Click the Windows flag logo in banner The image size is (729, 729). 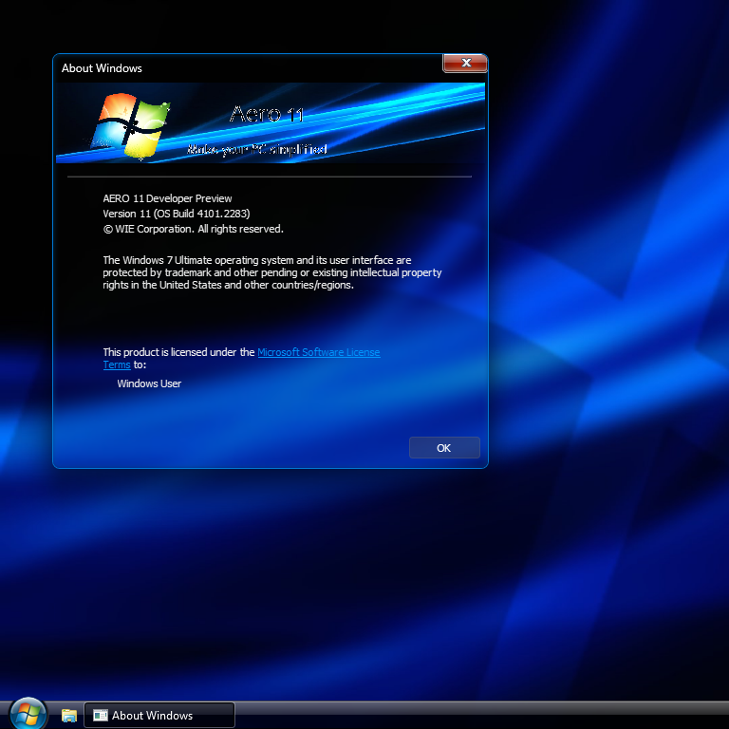(x=131, y=124)
